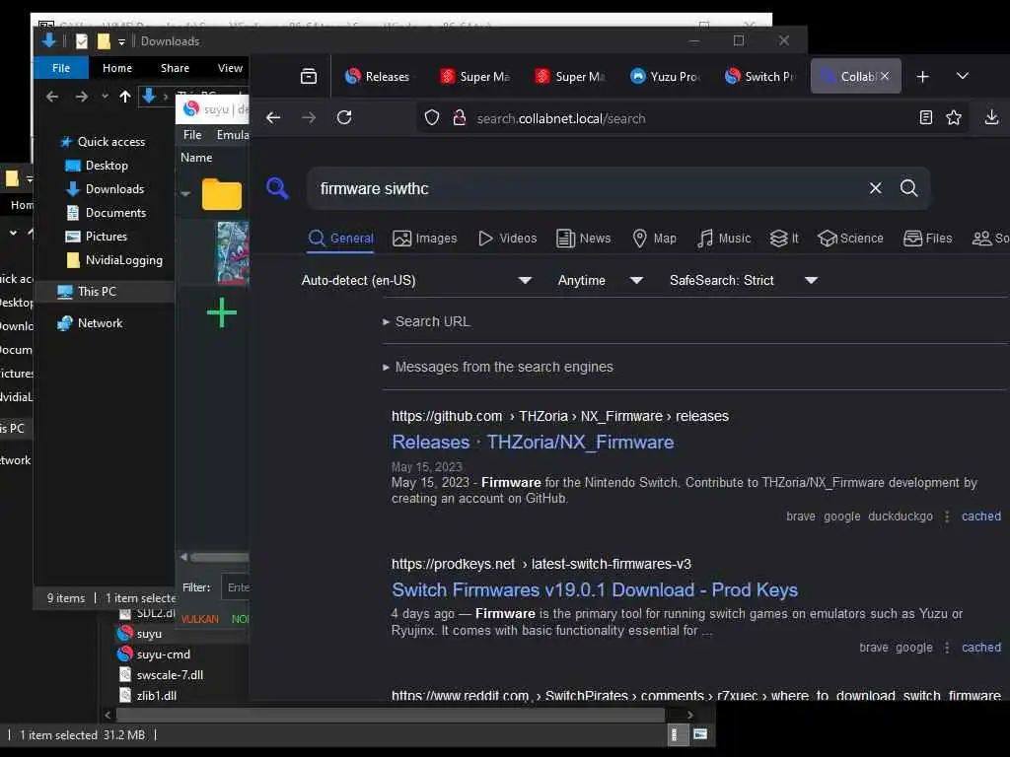Switch to the Yuzu Pro tab
1010x757 pixels.
(666, 77)
